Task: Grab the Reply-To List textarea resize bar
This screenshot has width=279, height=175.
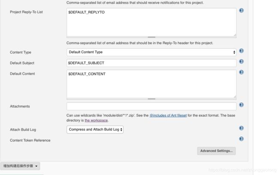Action: (152, 37)
